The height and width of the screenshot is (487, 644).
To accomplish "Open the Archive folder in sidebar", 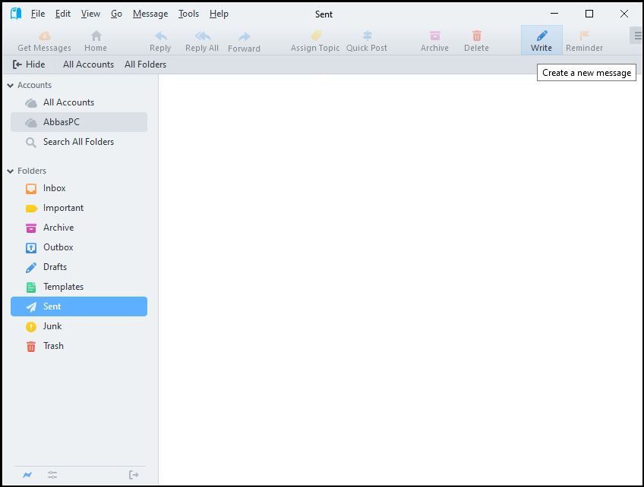I will tap(79, 228).
